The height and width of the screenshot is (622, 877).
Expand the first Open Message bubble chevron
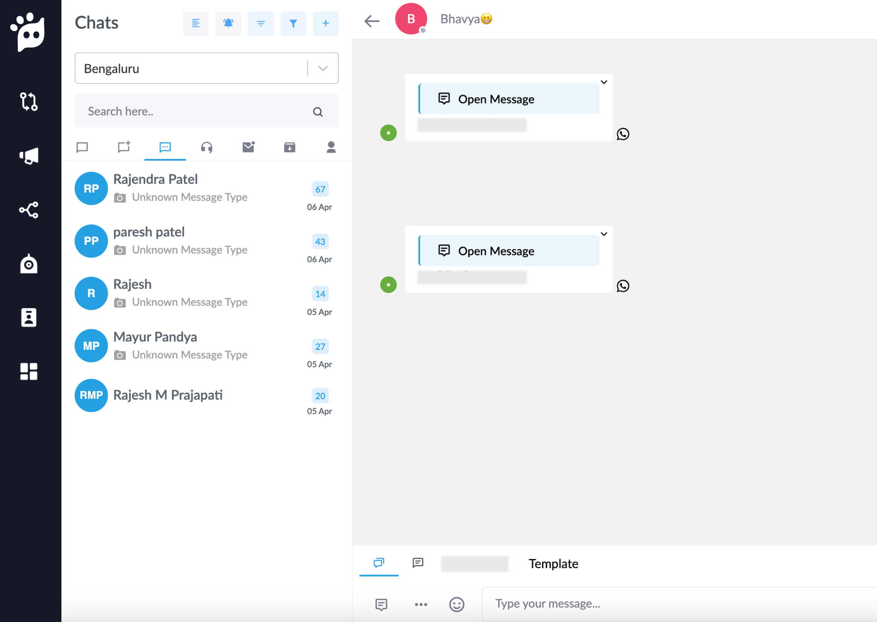(x=604, y=82)
